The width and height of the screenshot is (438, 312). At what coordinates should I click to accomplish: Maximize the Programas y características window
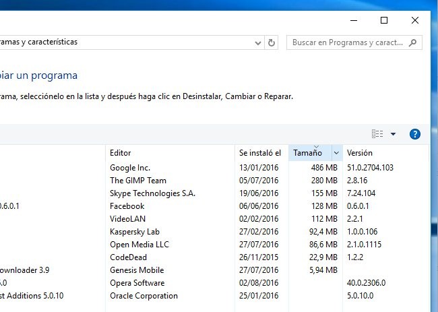[384, 20]
